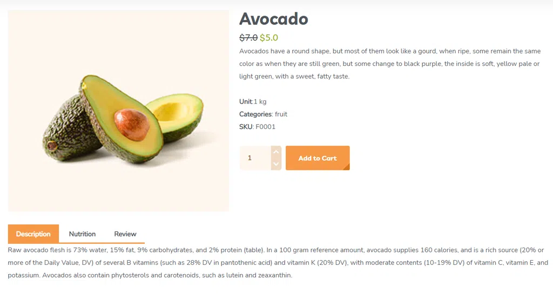Image resolution: width=553 pixels, height=300 pixels.
Task: Click the short description paragraph under the price
Action: (x=390, y=64)
